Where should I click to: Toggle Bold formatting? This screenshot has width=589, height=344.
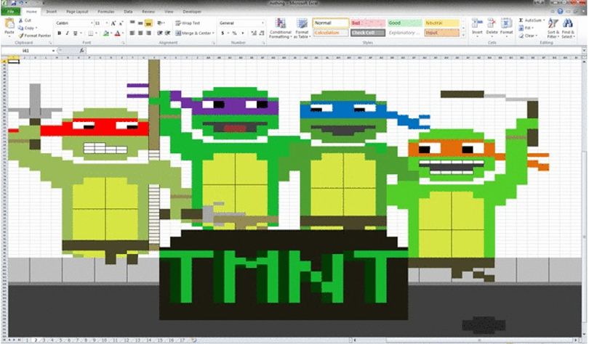pyautogui.click(x=60, y=33)
